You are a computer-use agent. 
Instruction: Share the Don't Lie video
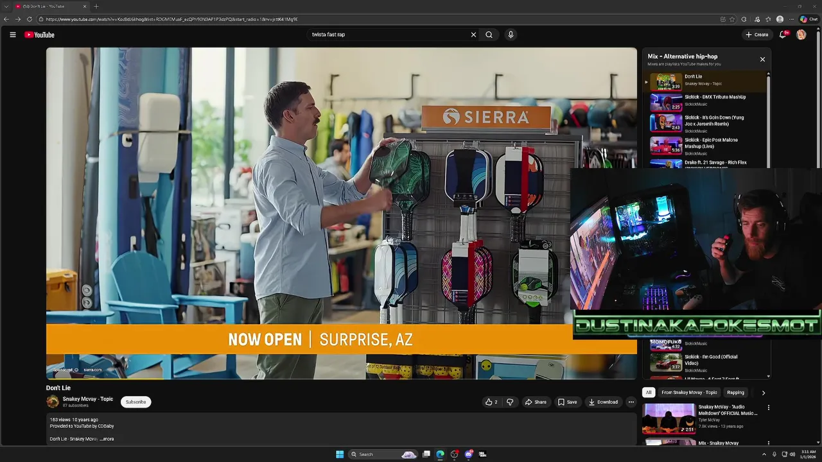(x=536, y=402)
